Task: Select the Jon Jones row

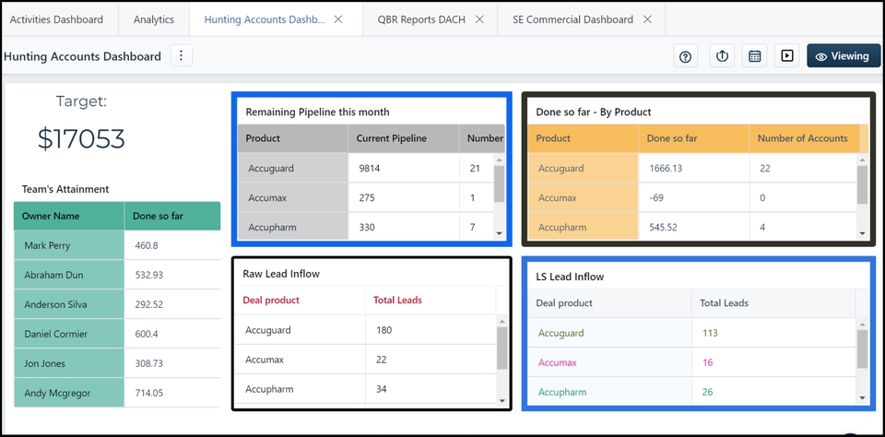Action: 117,363
